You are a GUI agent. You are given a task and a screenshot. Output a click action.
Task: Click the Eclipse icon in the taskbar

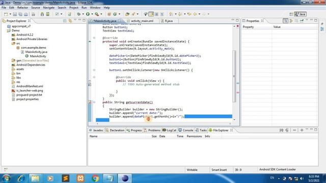pyautogui.click(x=125, y=178)
